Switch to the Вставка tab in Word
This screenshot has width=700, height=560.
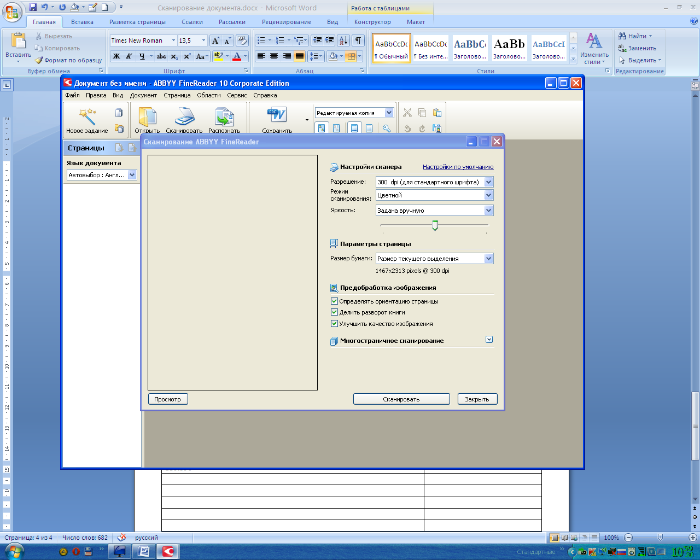point(82,22)
